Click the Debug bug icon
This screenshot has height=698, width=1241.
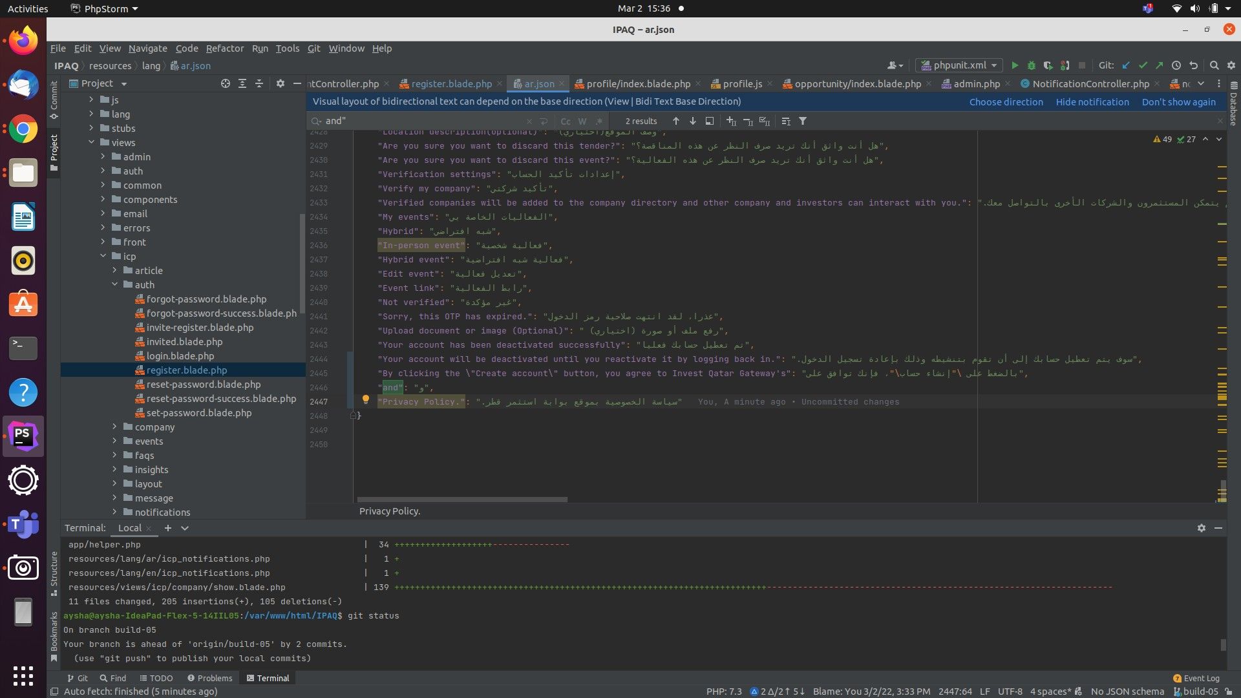1032,65
